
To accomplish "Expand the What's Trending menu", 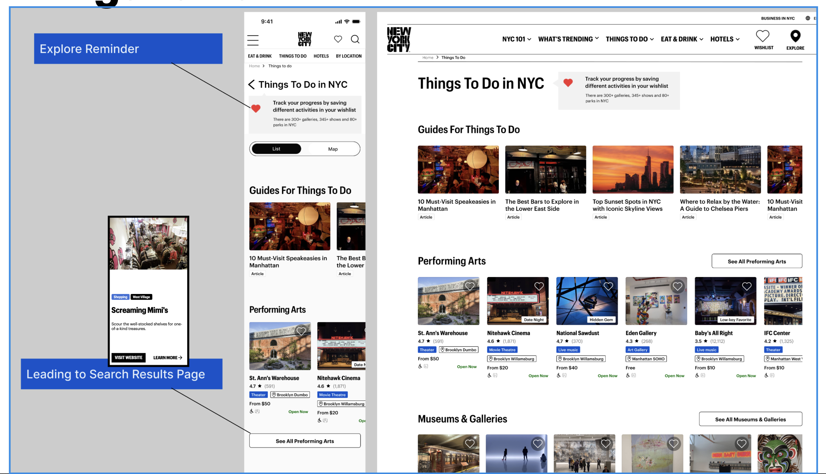I will (568, 39).
